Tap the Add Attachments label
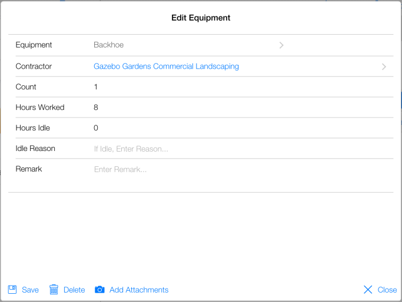The width and height of the screenshot is (402, 302). click(139, 290)
